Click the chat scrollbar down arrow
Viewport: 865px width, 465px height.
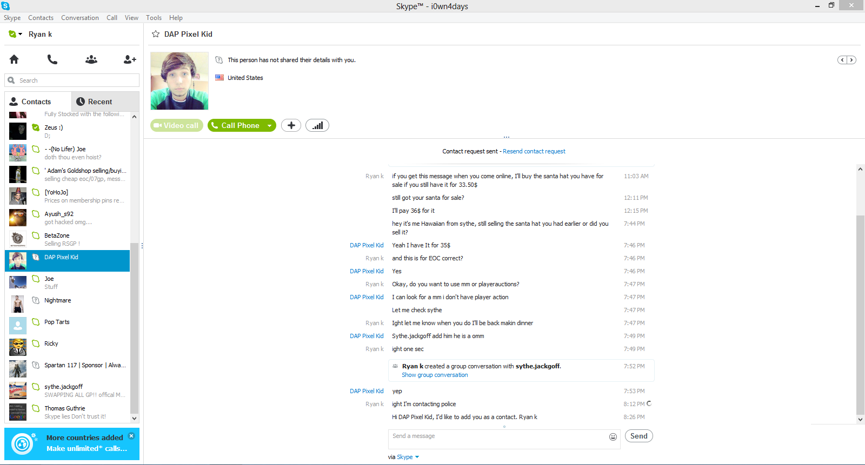tap(860, 419)
